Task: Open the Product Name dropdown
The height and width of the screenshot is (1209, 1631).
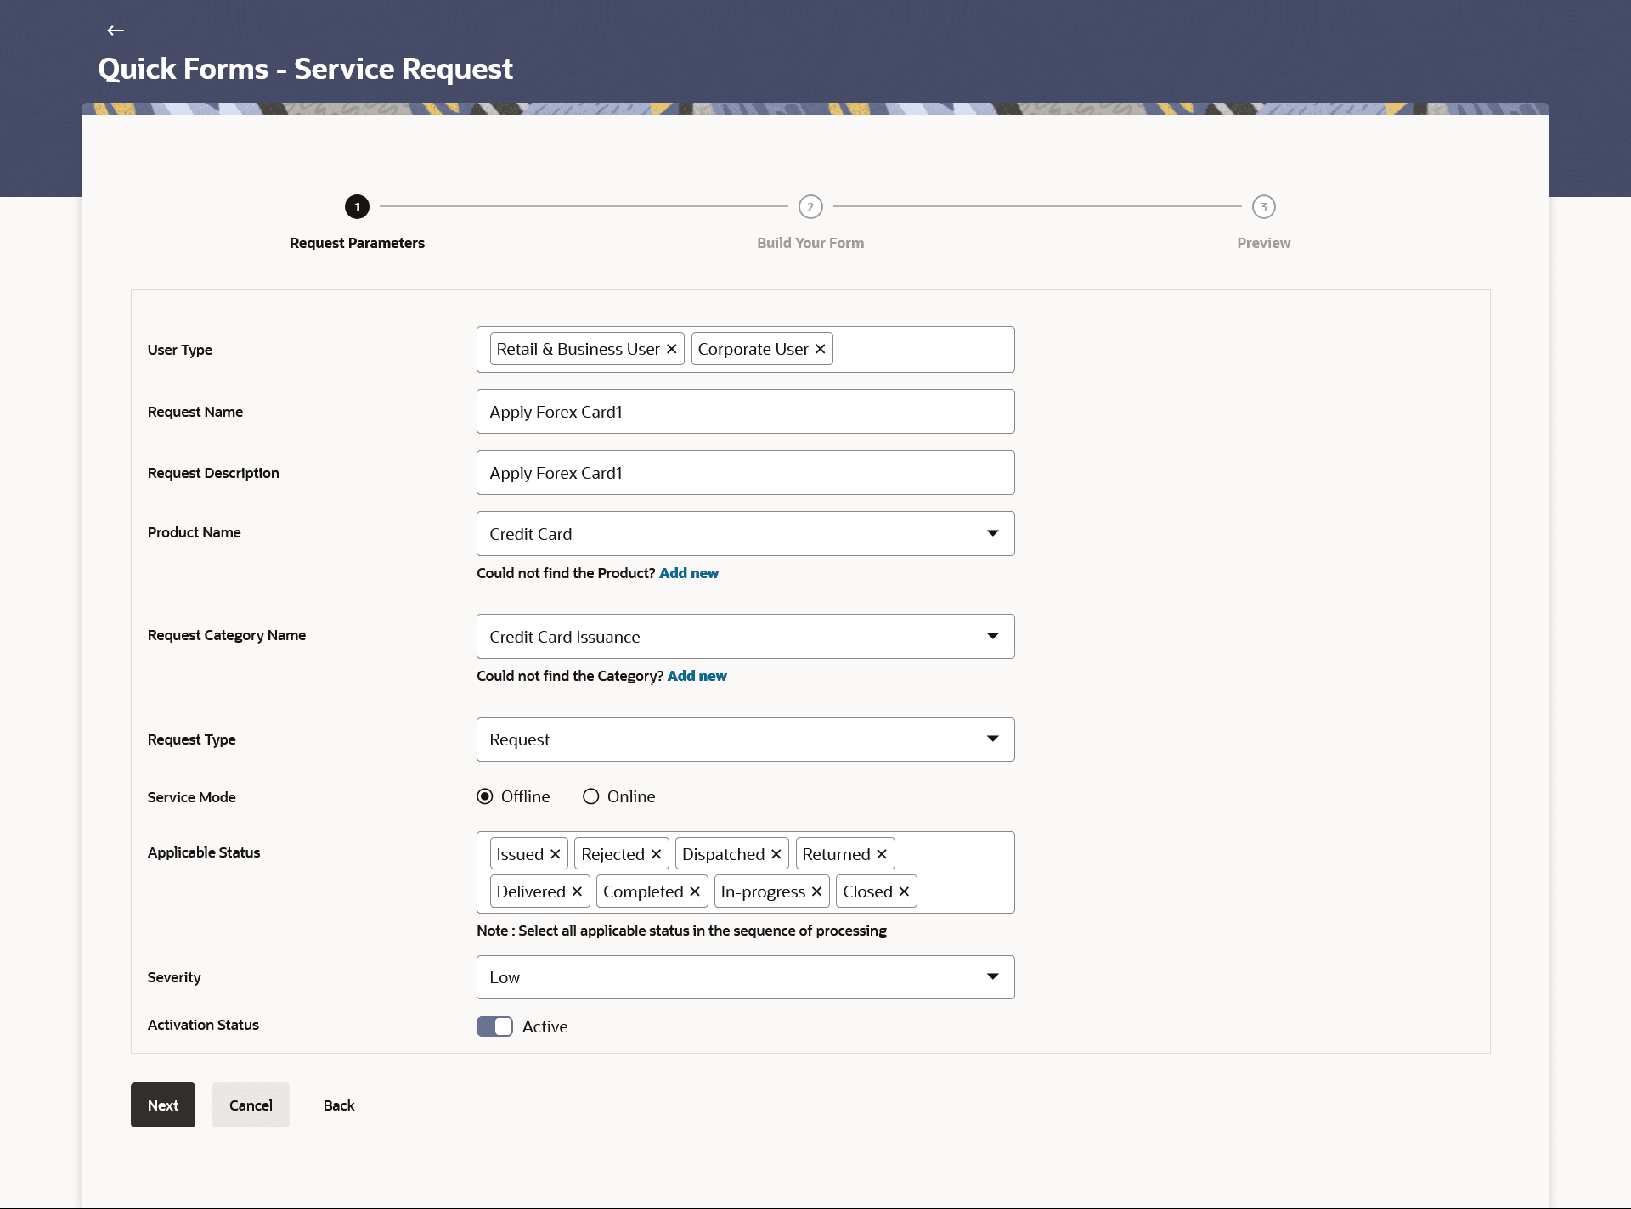Action: (x=745, y=534)
